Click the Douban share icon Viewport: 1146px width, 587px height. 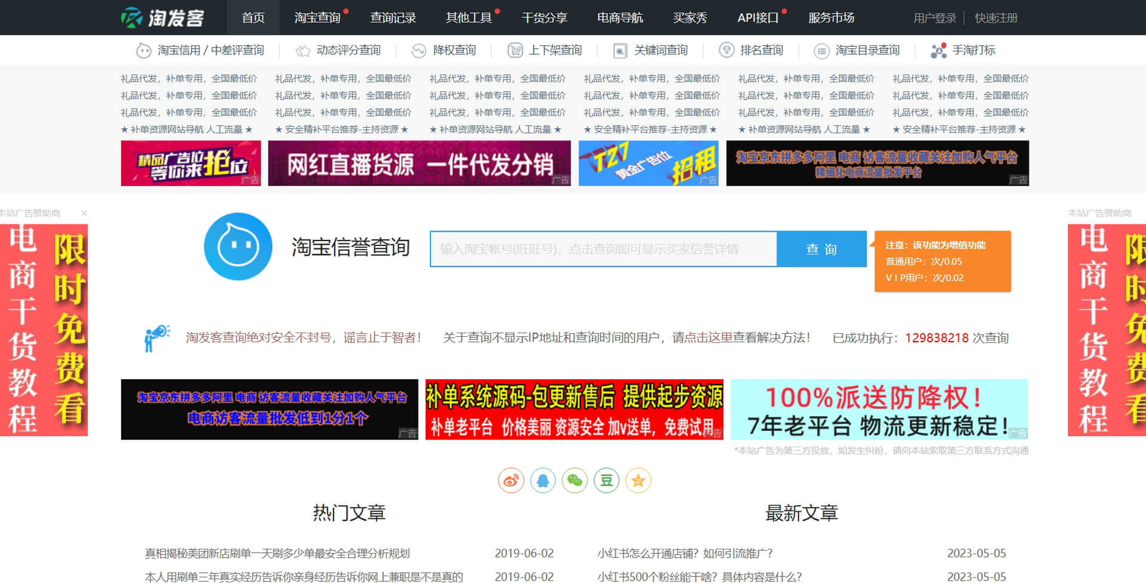coord(606,480)
